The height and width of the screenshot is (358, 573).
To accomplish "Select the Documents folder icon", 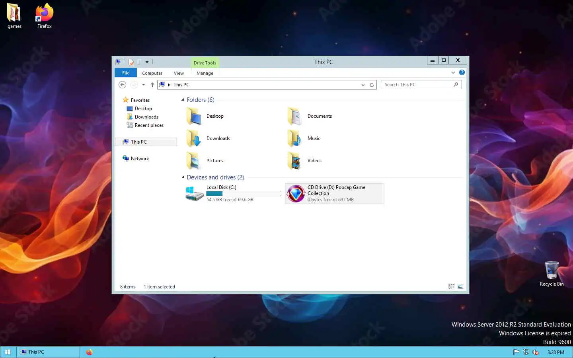I will [x=295, y=116].
